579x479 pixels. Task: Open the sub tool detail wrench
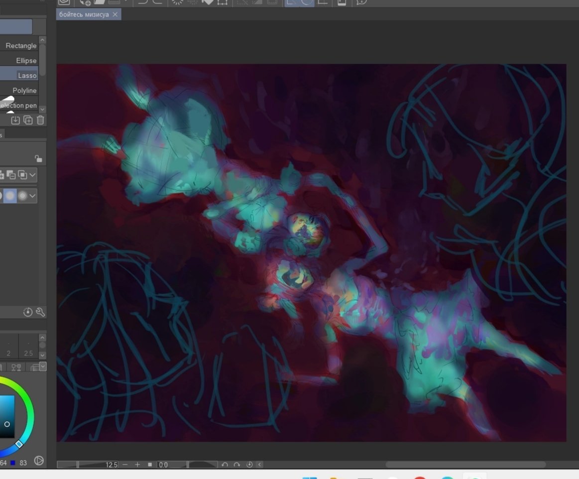(x=40, y=312)
